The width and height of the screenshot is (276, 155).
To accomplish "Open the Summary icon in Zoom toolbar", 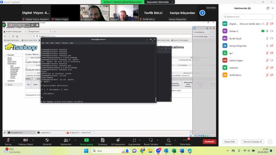I will [103, 140].
